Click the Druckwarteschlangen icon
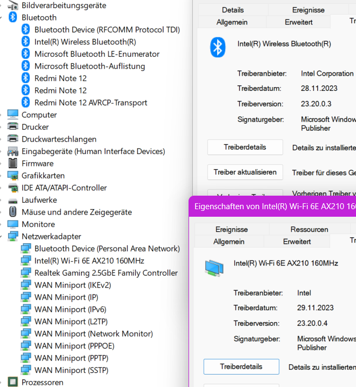This screenshot has height=387, width=356. click(12, 139)
